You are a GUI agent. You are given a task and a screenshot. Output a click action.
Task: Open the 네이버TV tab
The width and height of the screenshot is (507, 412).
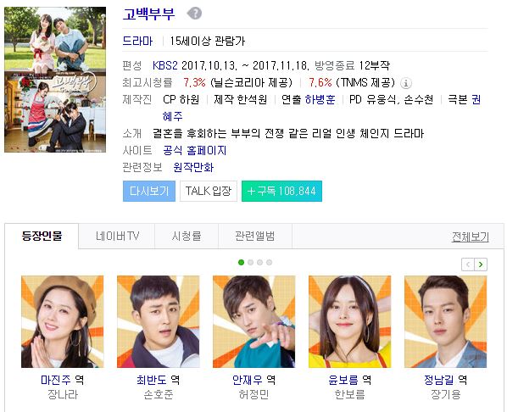pos(117,236)
